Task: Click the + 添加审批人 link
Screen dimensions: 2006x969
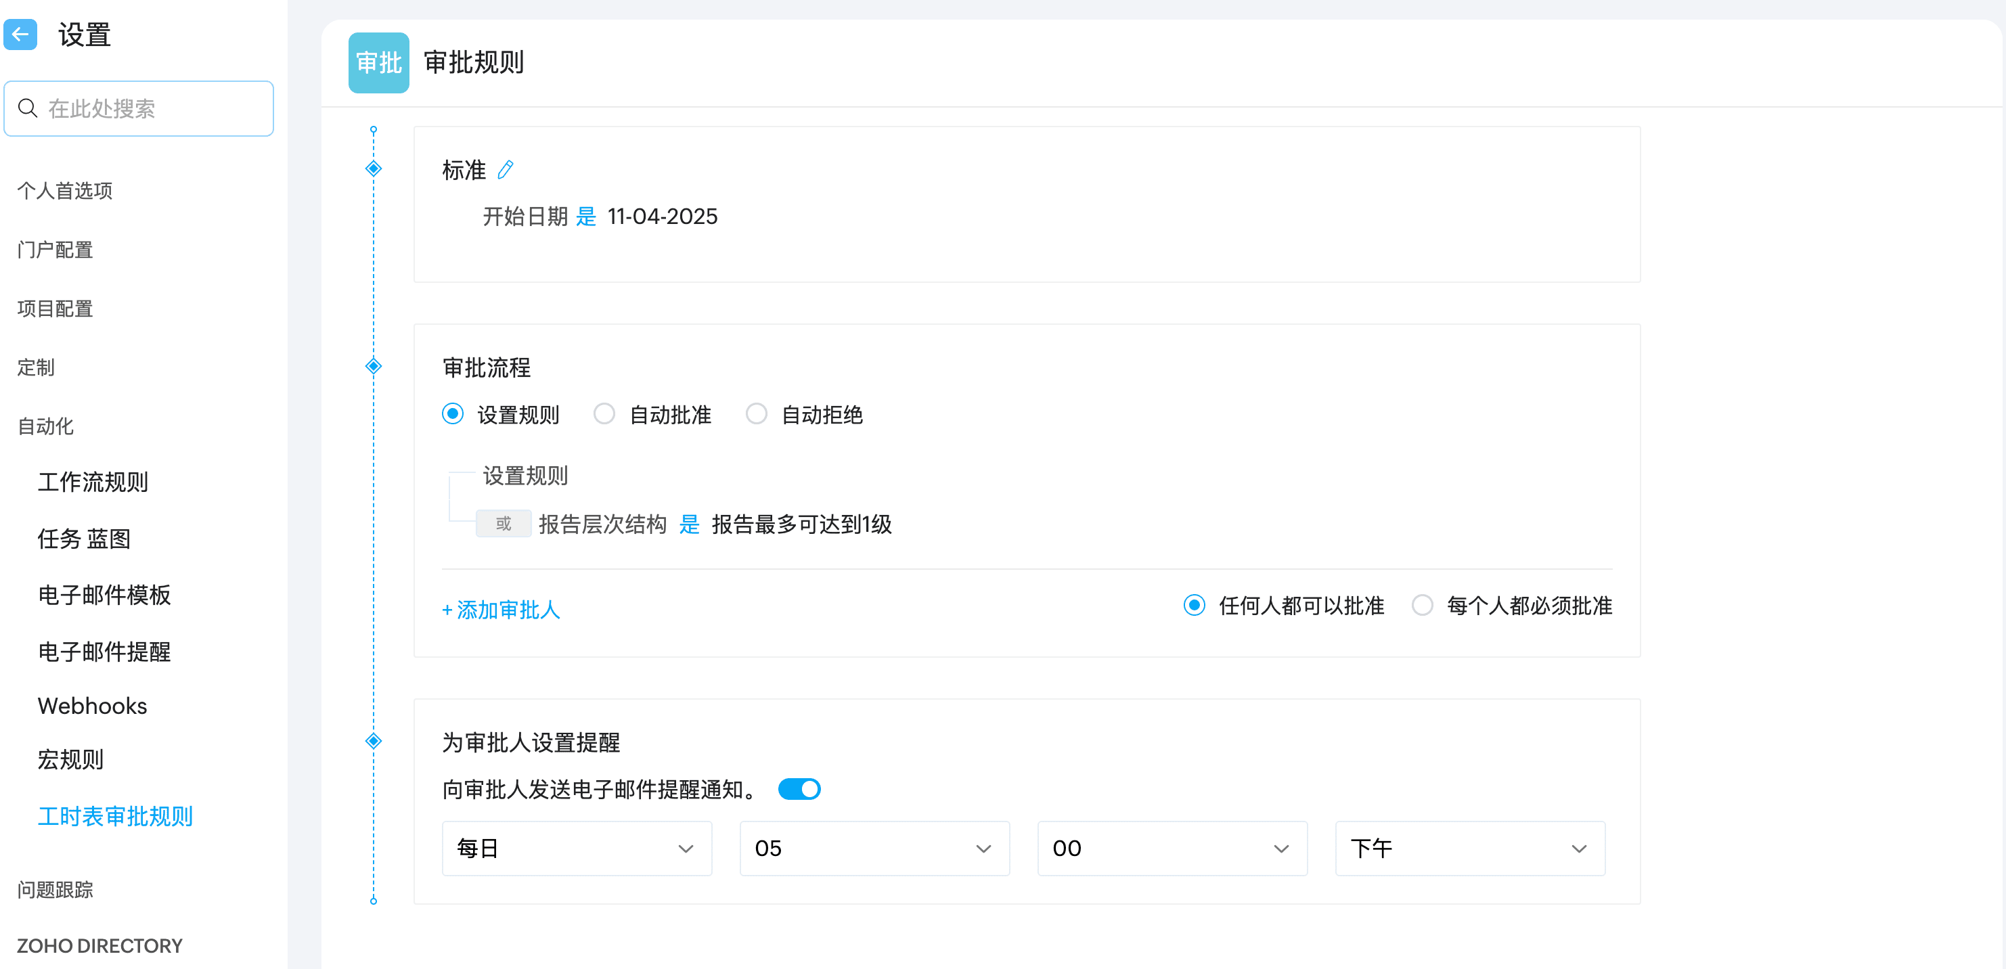Action: pyautogui.click(x=501, y=610)
